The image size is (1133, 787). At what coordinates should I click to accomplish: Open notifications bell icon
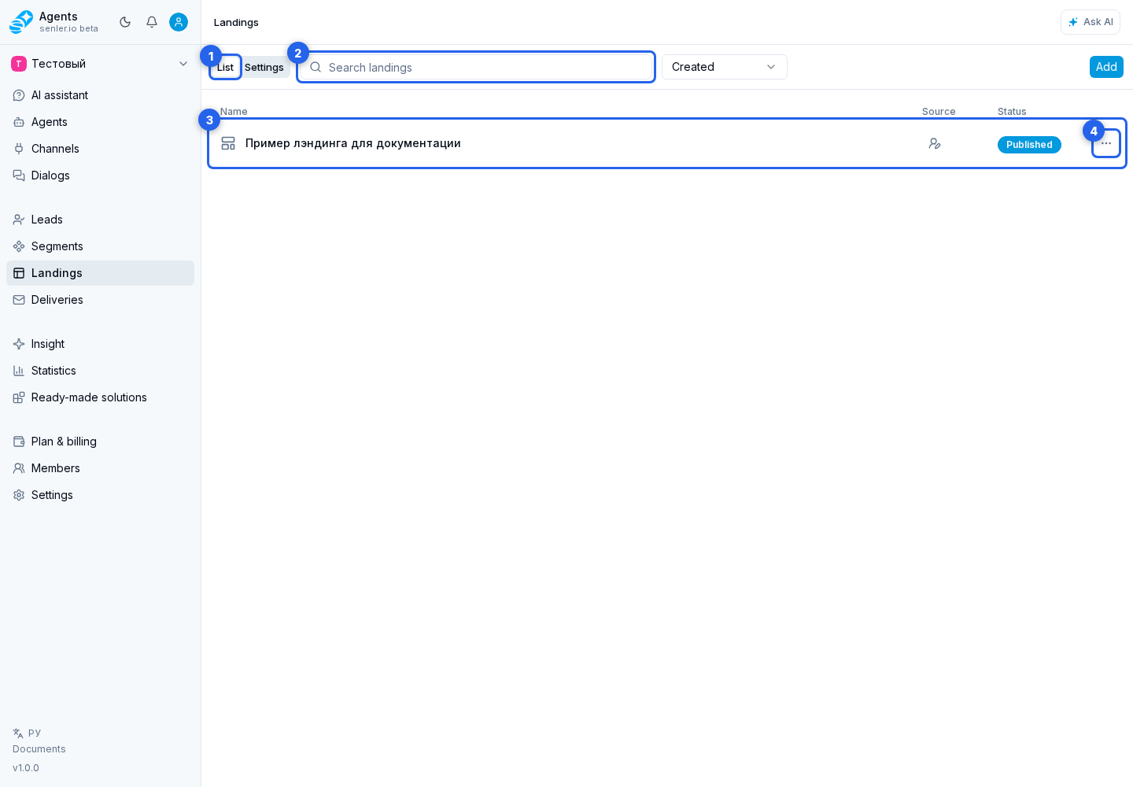coord(152,22)
